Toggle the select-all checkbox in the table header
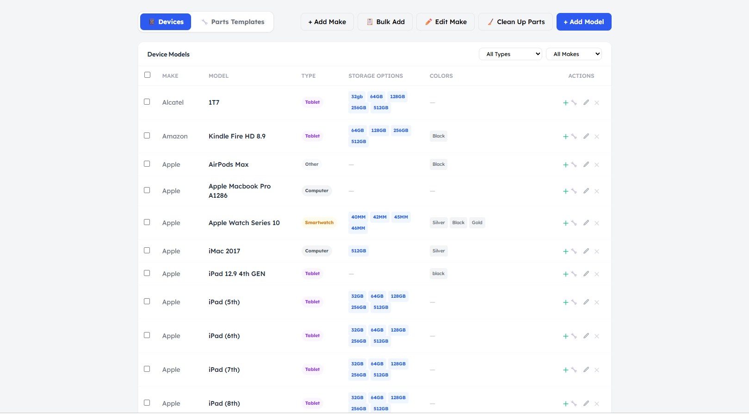The image size is (749, 414). click(147, 75)
